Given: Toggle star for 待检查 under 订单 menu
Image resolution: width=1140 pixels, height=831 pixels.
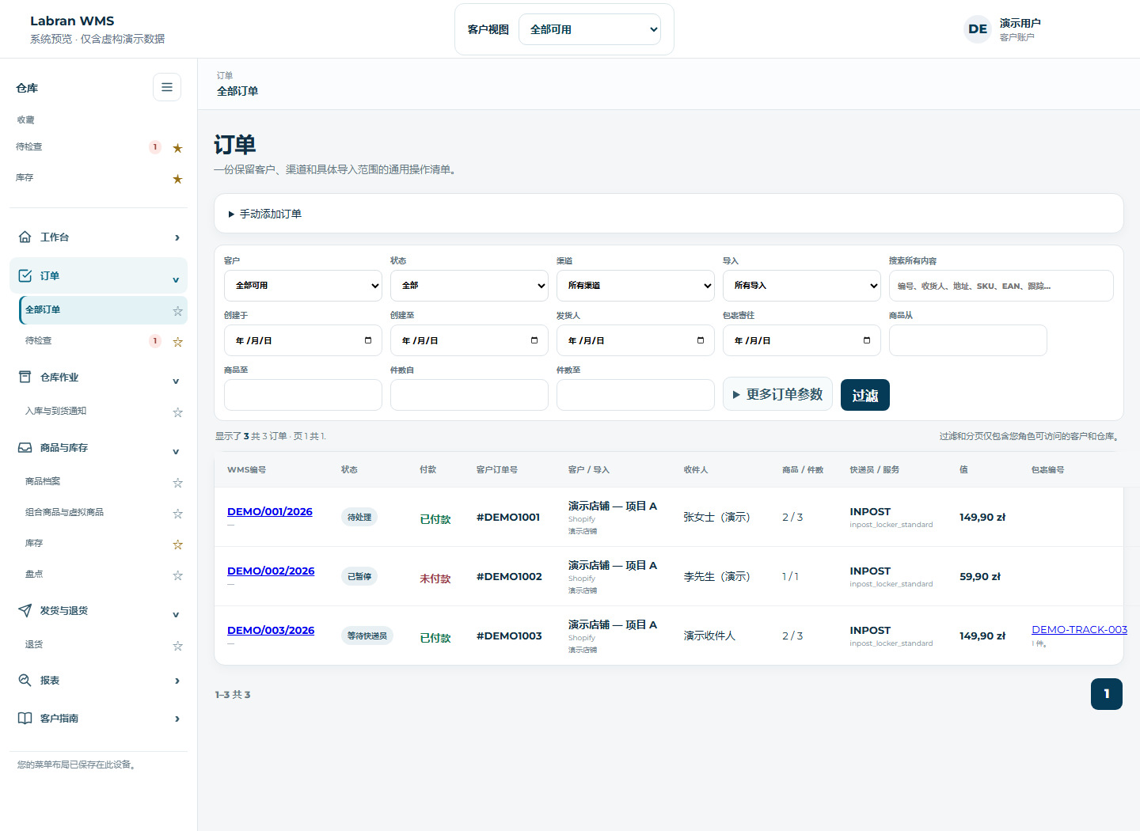Looking at the screenshot, I should (178, 342).
